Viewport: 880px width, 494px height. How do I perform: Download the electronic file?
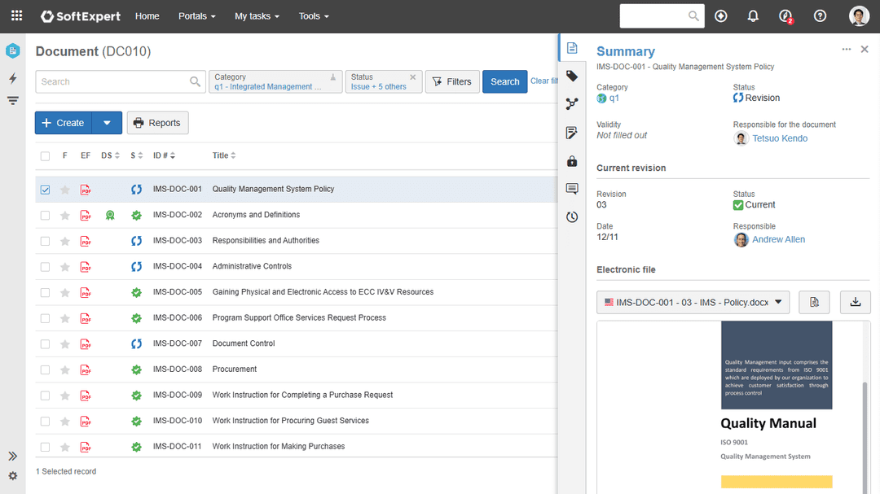[x=856, y=302]
